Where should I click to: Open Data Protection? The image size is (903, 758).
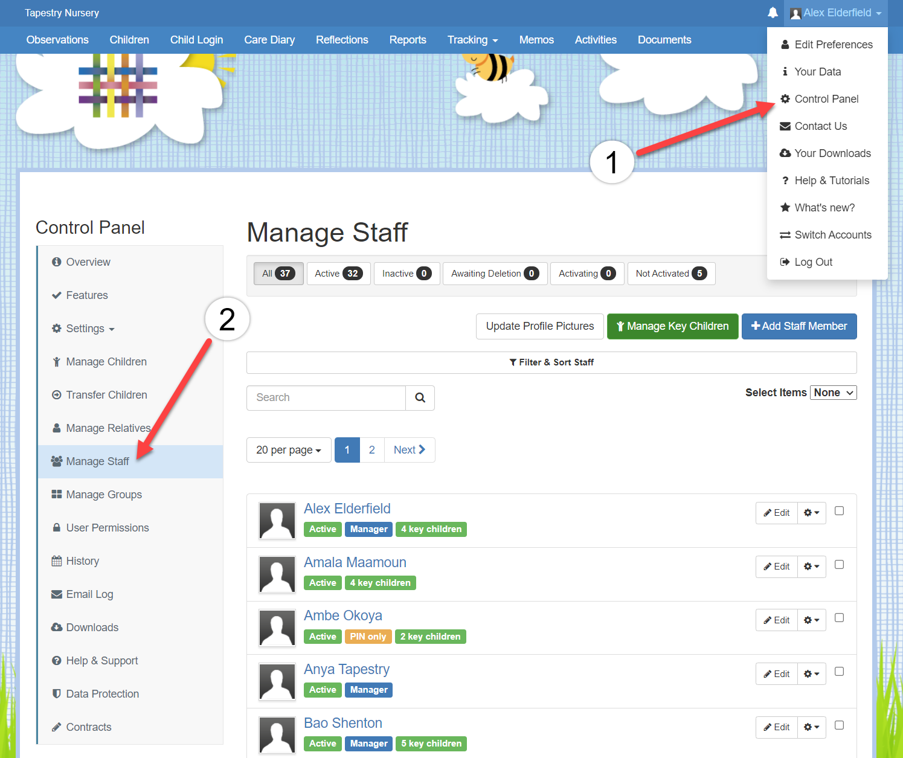pos(130,694)
